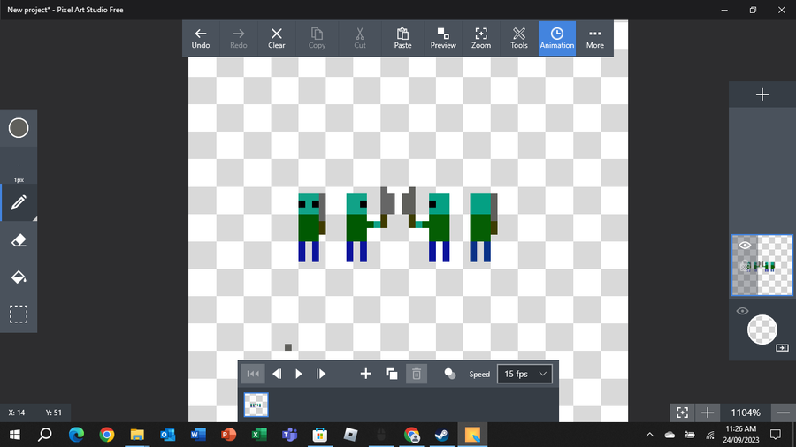Select the Eraser tool
Image resolution: width=796 pixels, height=447 pixels.
point(19,240)
